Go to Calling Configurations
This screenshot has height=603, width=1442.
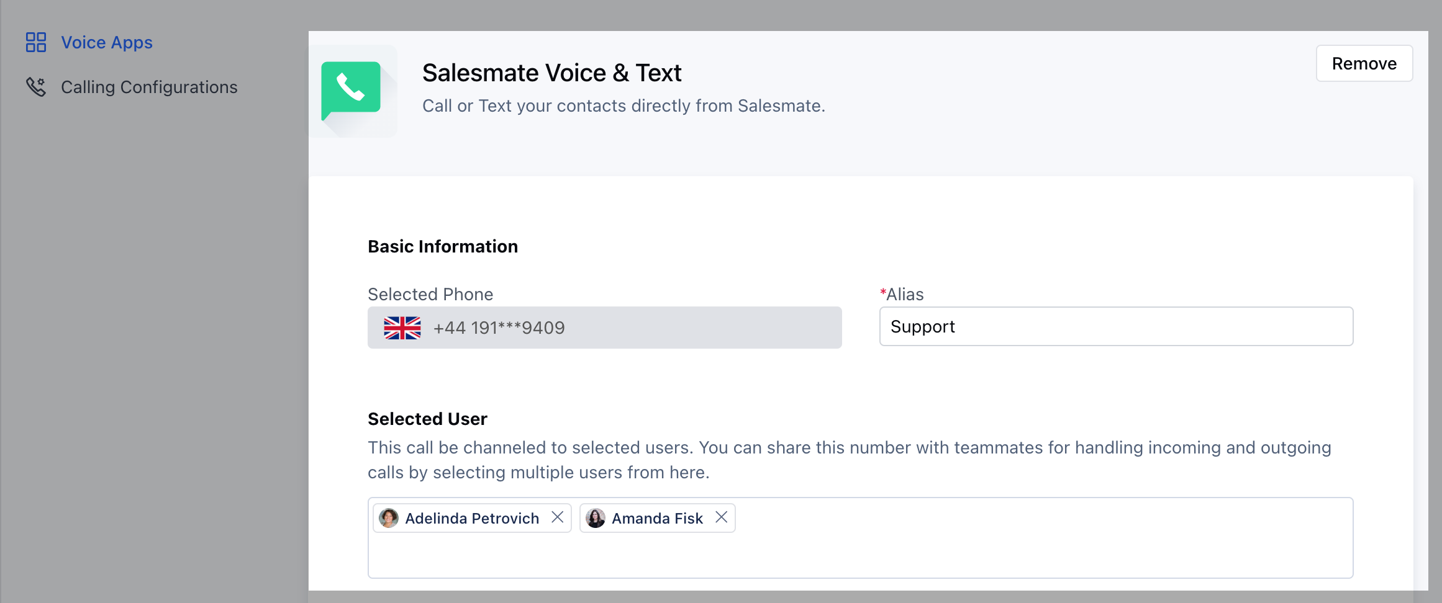coord(149,87)
